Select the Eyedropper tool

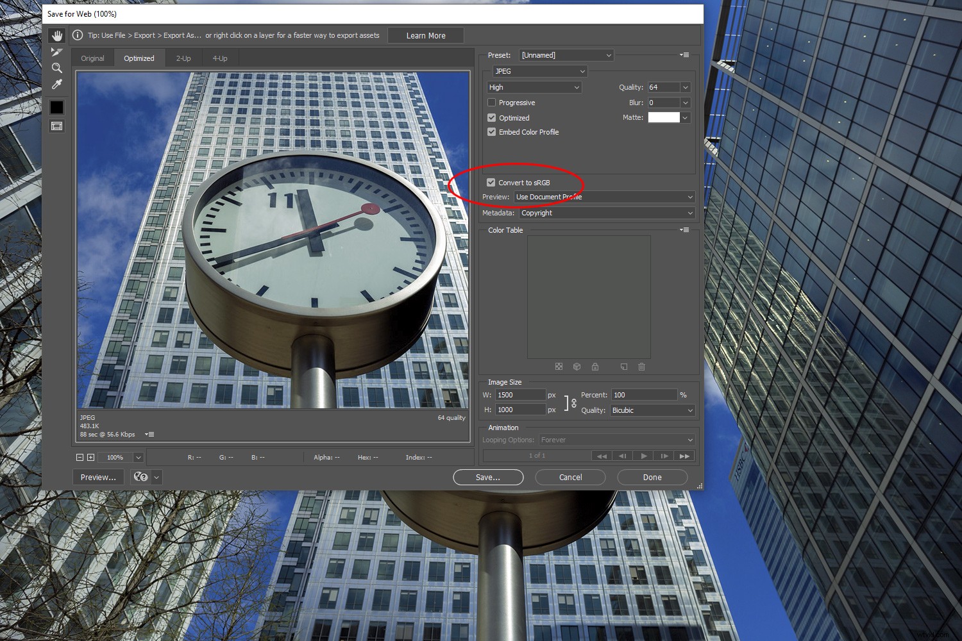(57, 85)
